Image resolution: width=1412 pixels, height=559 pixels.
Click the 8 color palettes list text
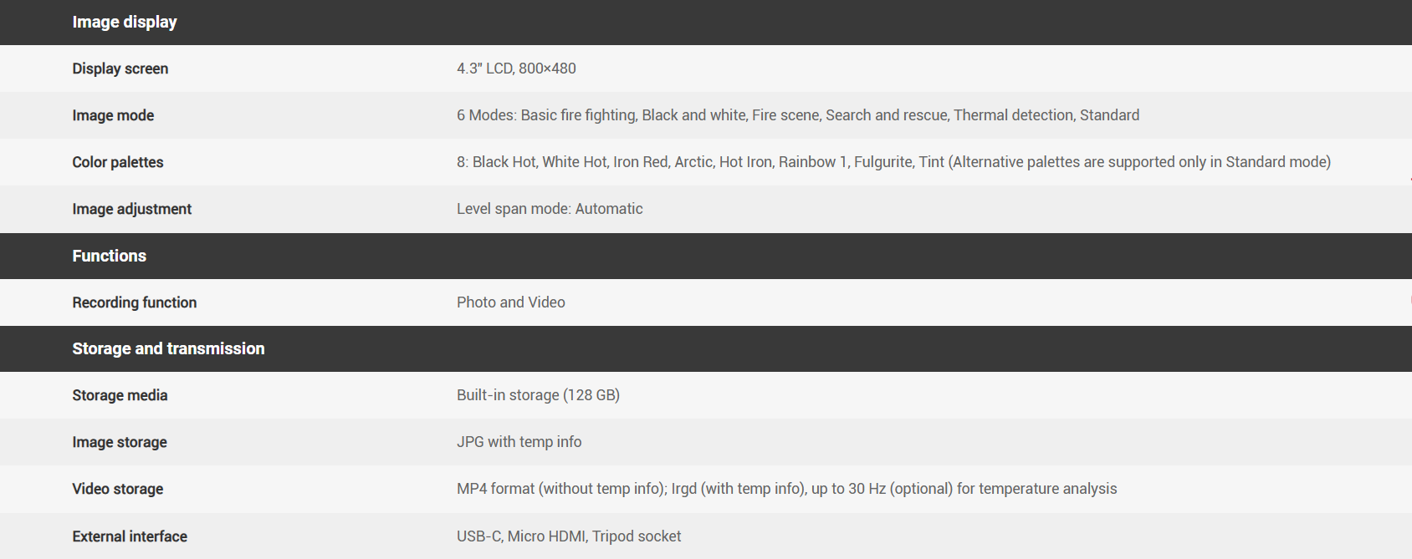coord(893,162)
